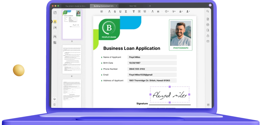The width and height of the screenshot is (260, 125).
Task: Expand the shapes circle tool dropdown
Action: coord(167,11)
